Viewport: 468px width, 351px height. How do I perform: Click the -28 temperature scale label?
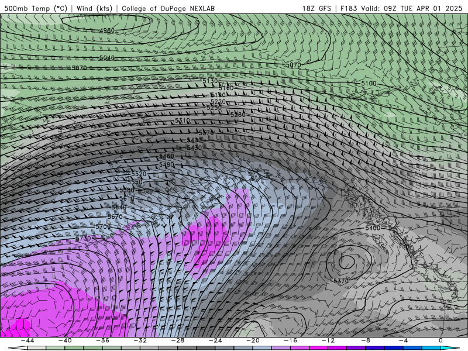pyautogui.click(x=178, y=340)
